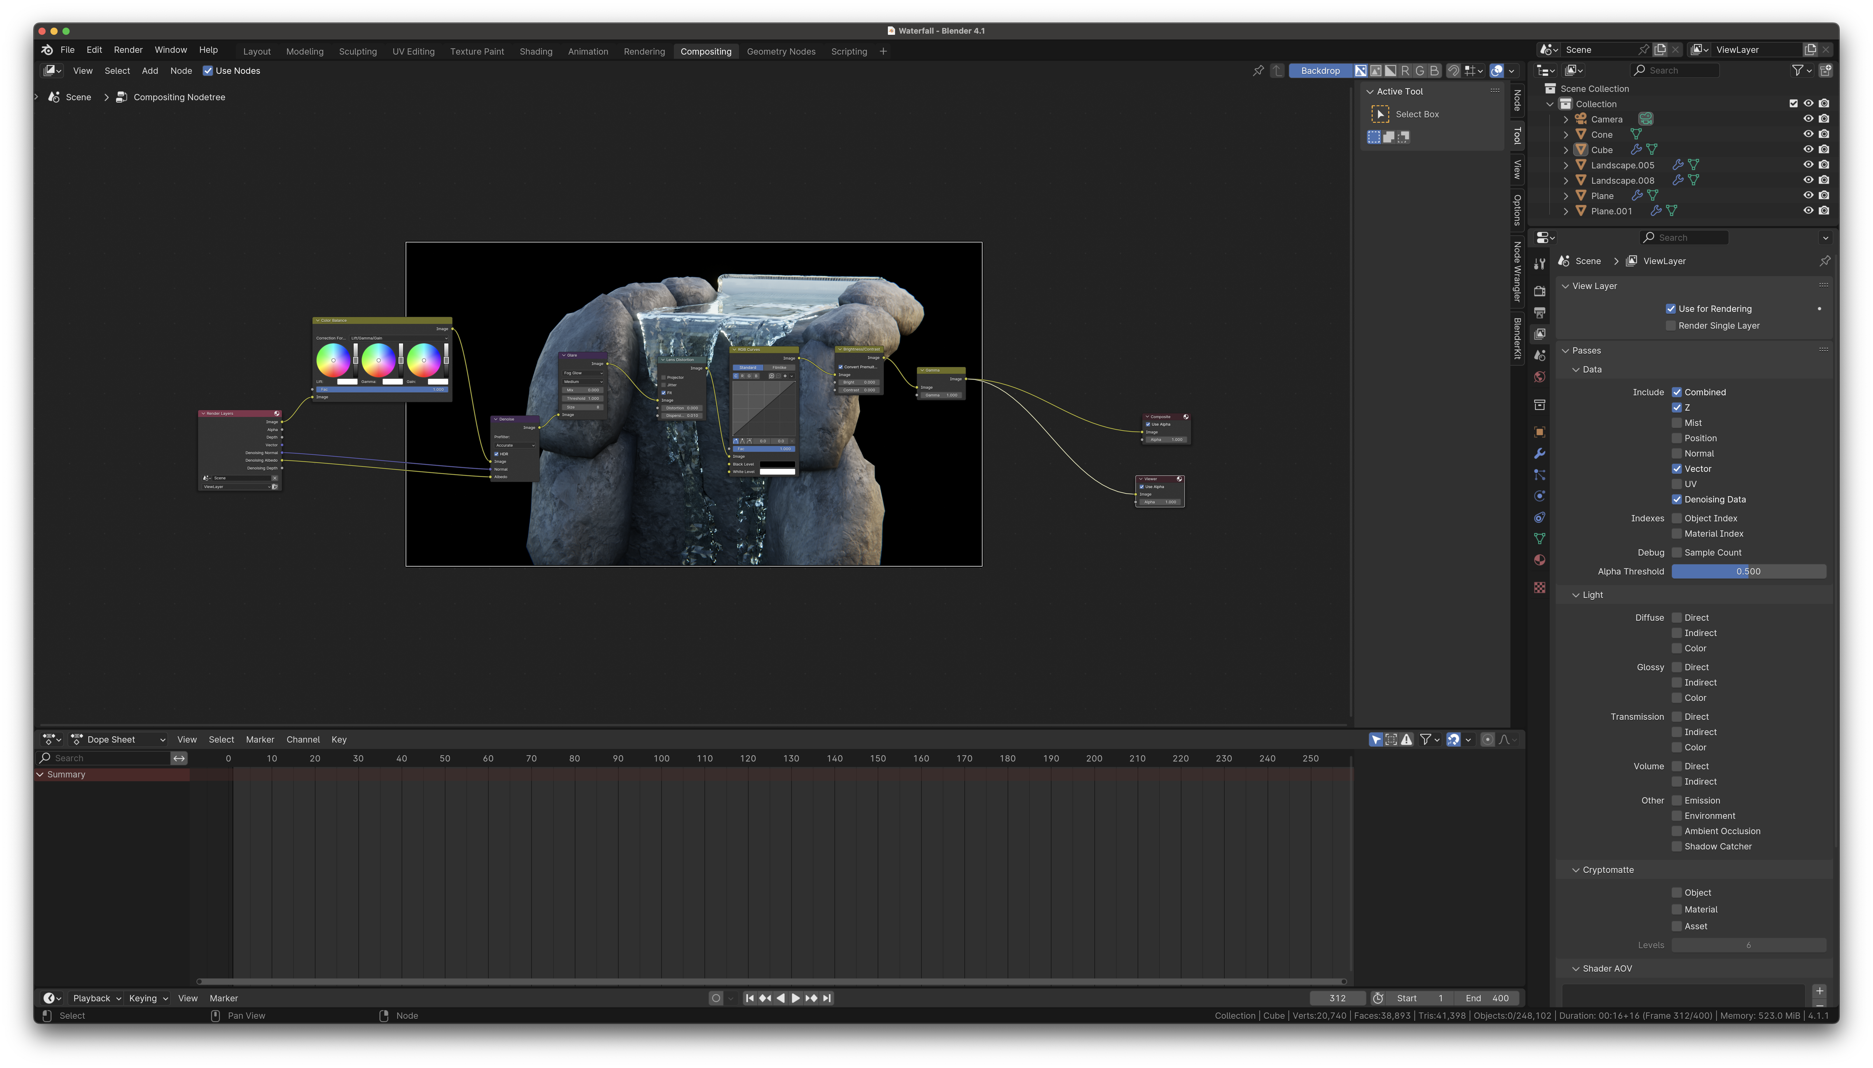This screenshot has height=1068, width=1873.
Task: Toggle node snapping magnet icon
Action: (1453, 71)
